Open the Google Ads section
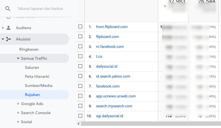The height and width of the screenshot is (128, 221). (x=32, y=104)
